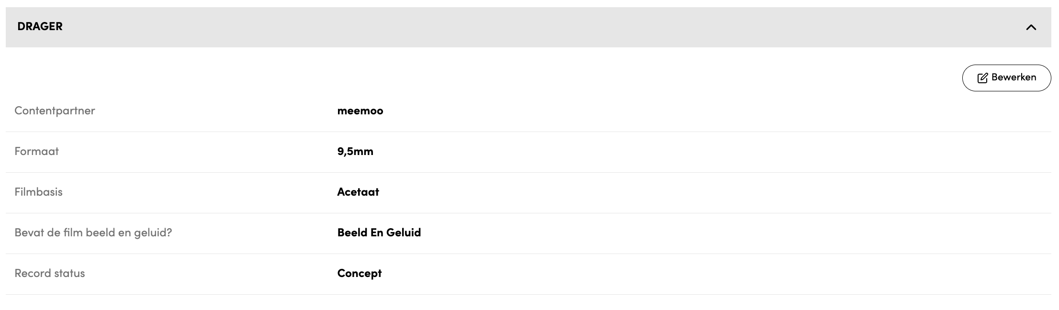
Task: Click the blank right side of the Contentpartner row
Action: [718, 111]
